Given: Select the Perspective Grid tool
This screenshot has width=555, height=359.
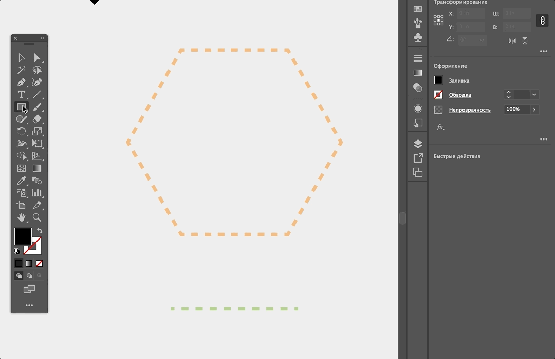Looking at the screenshot, I should [37, 156].
